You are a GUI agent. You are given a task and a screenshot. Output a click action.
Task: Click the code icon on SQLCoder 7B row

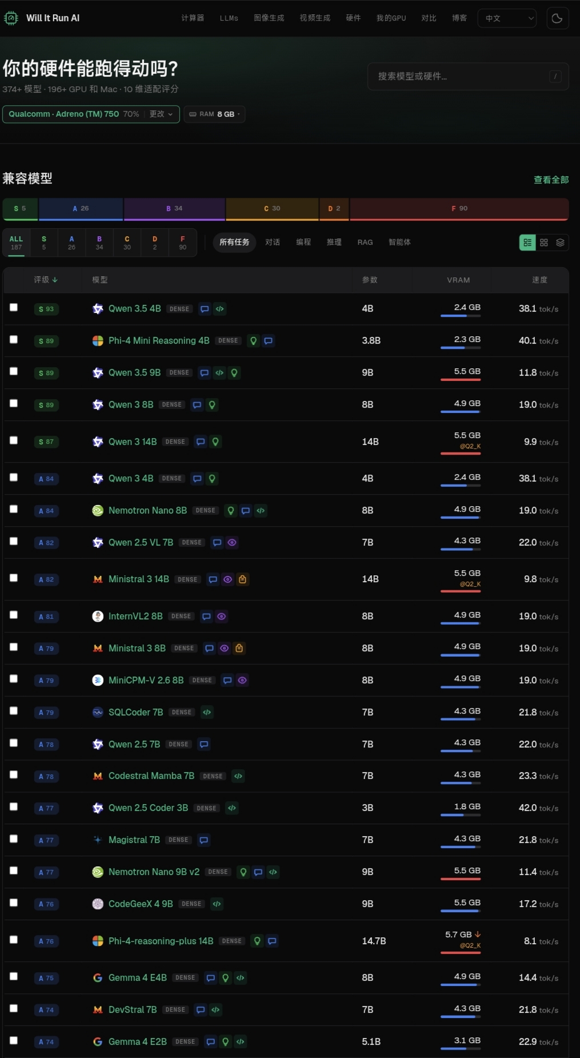tap(207, 713)
